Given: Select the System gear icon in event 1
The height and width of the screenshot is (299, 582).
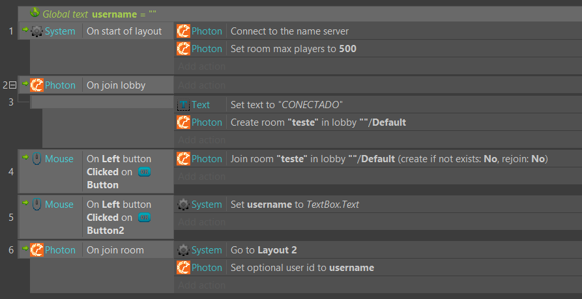Looking at the screenshot, I should tap(36, 31).
